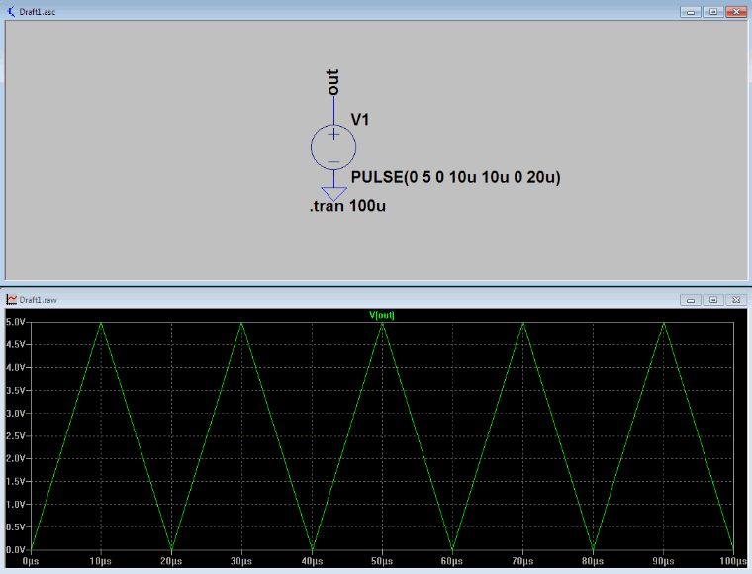Select the .tran 100u directive
The image size is (752, 574).
click(347, 206)
